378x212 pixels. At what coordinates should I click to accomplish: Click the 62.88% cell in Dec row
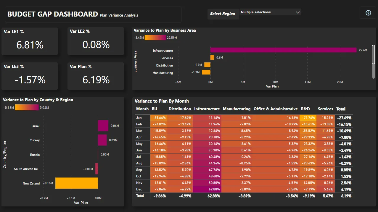207,189
